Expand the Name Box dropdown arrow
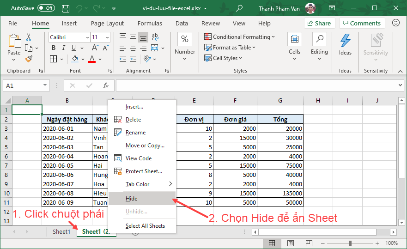 [45, 85]
